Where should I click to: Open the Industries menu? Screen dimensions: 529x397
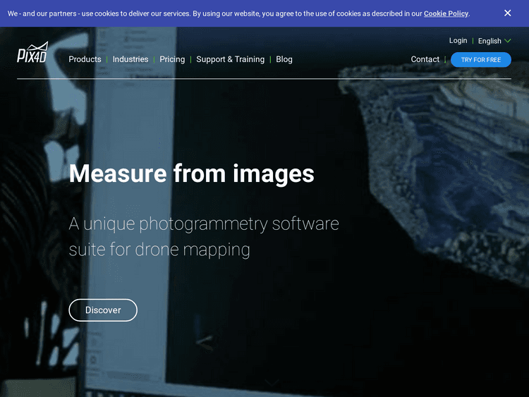coord(130,59)
